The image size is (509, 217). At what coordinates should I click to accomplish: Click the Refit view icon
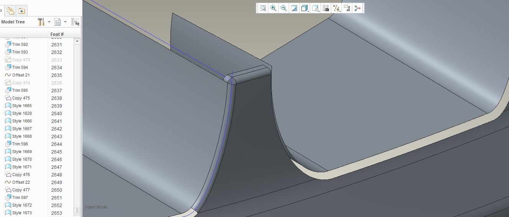[263, 8]
